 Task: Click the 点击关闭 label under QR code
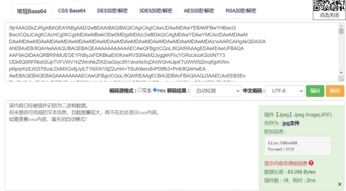329,15
